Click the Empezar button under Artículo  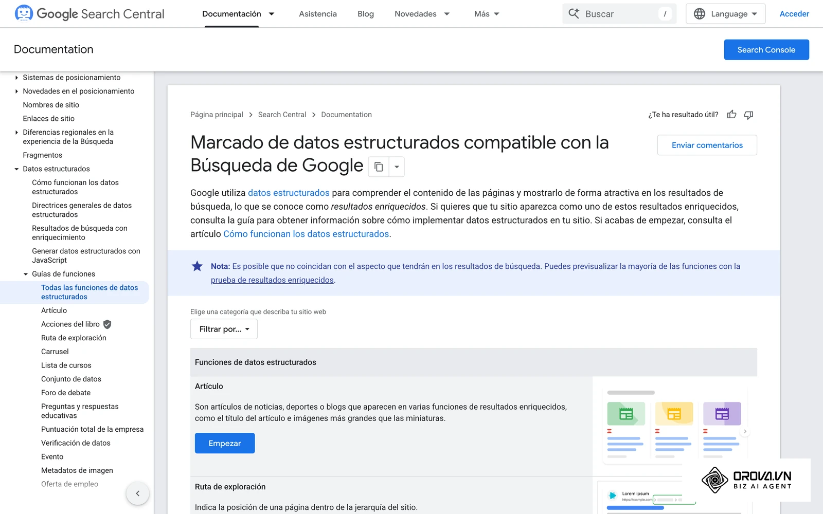pyautogui.click(x=225, y=443)
